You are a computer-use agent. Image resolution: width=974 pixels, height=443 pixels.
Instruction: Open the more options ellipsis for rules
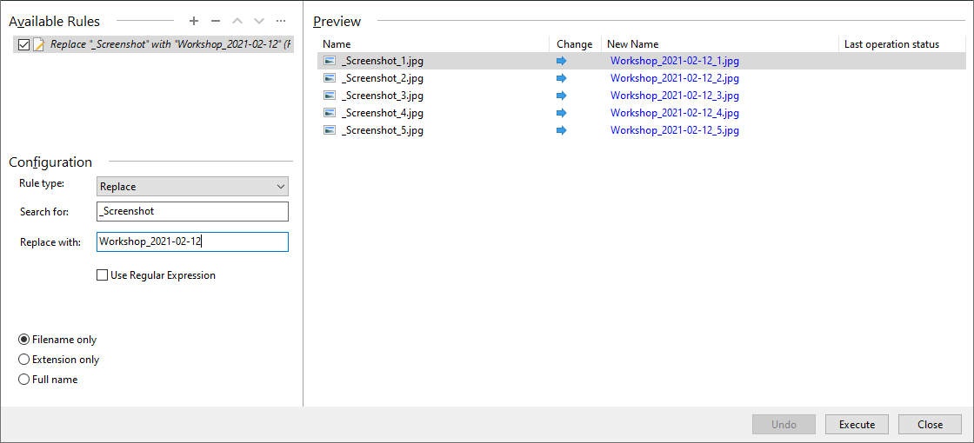280,21
